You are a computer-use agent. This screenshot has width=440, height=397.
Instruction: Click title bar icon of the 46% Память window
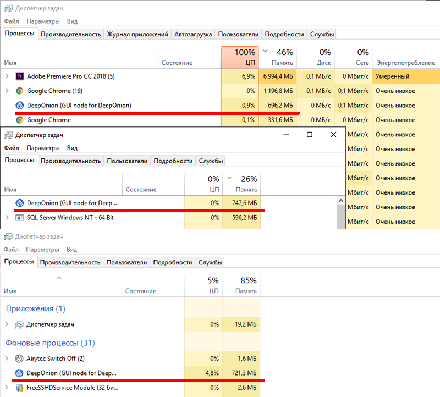point(8,8)
